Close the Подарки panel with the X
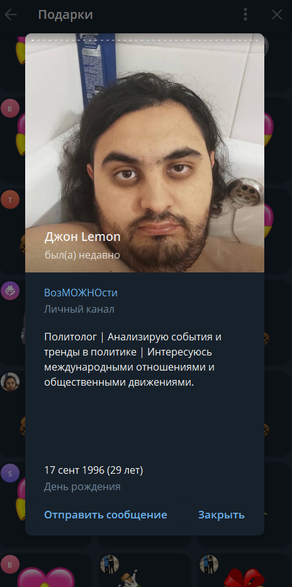The width and height of the screenshot is (292, 587). (x=277, y=14)
